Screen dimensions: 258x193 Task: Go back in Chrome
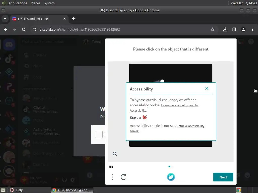tap(6, 29)
